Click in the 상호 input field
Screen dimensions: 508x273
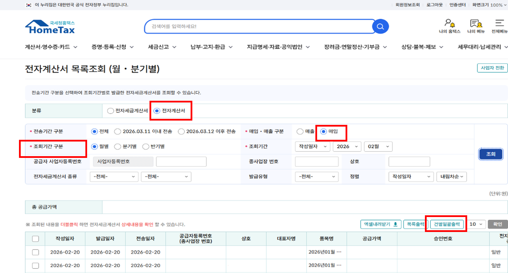(409, 162)
